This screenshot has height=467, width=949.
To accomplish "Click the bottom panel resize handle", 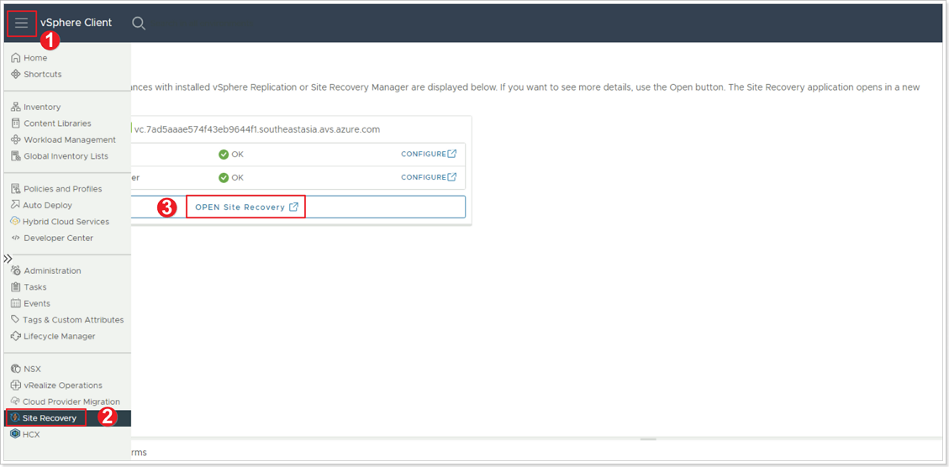I will 648,439.
